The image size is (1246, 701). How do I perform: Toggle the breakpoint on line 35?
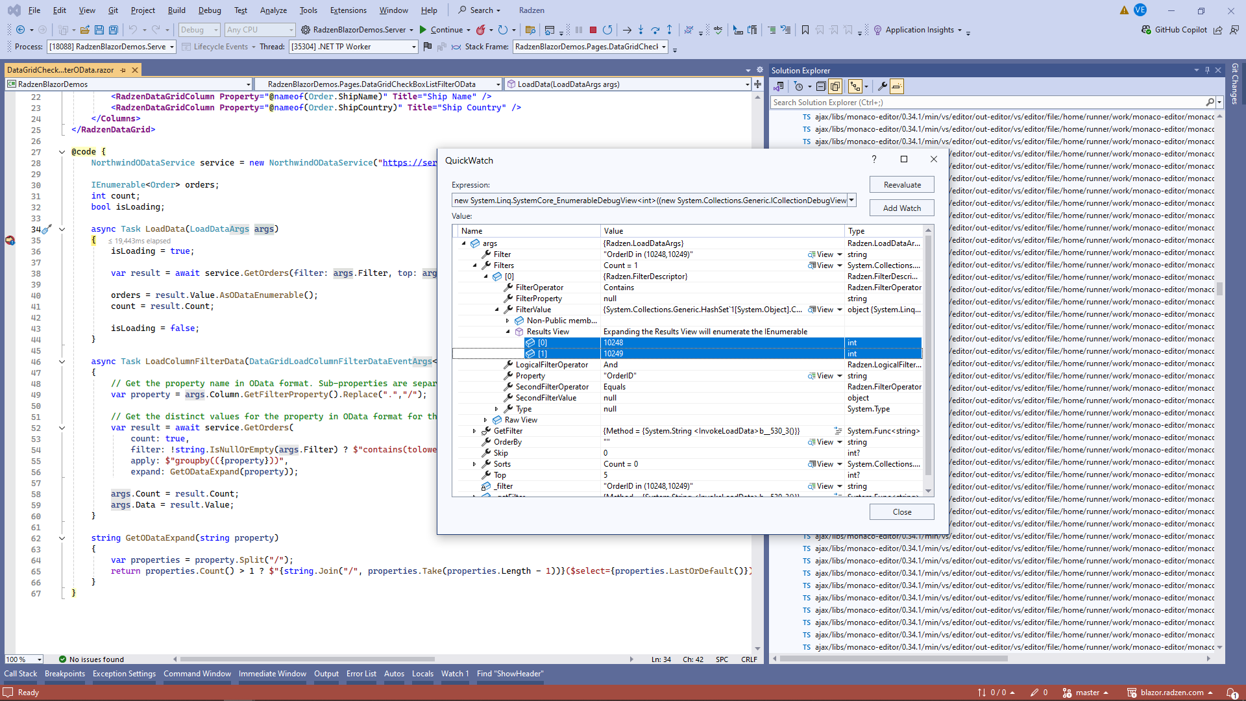tap(10, 240)
